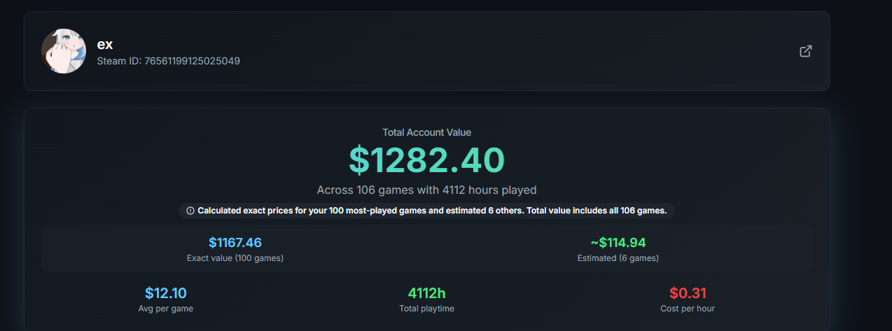The height and width of the screenshot is (331, 892).
Task: Click the $12.10 average value
Action: (x=166, y=293)
